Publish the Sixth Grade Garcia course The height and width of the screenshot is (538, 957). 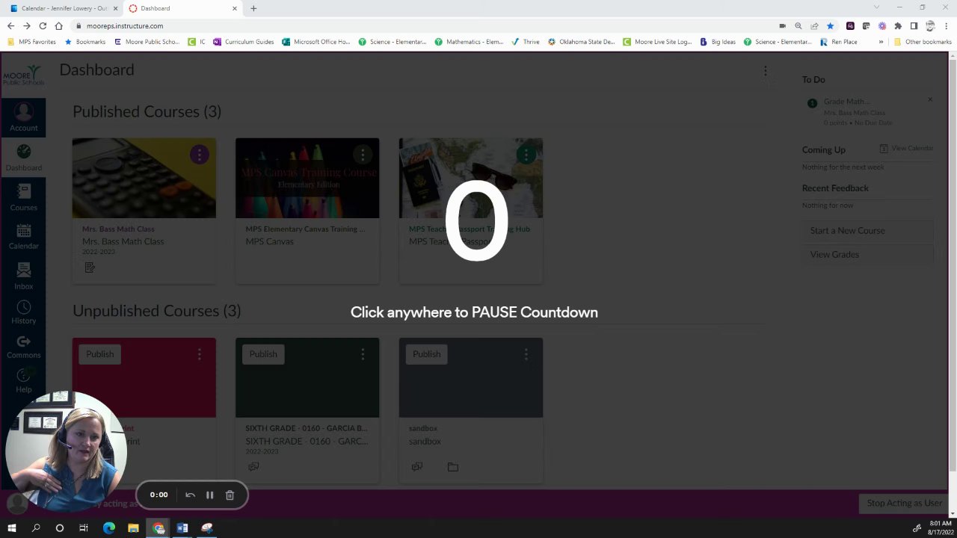263,354
